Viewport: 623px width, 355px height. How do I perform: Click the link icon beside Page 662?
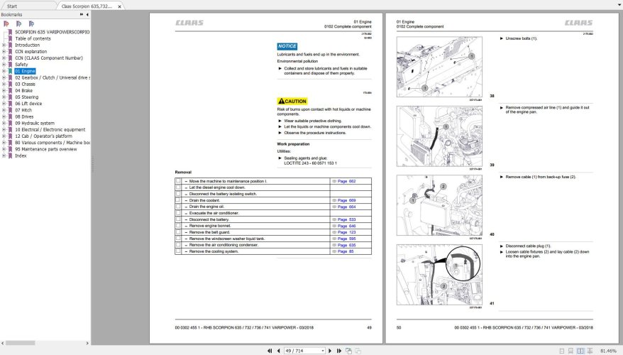pos(334,181)
